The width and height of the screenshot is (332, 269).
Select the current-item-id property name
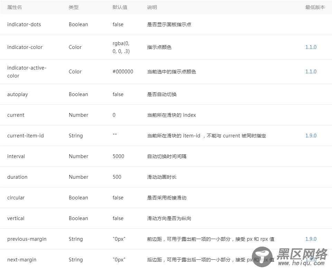coord(26,136)
